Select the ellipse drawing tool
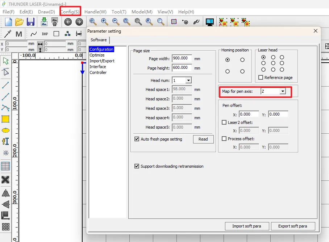 pos(5,130)
